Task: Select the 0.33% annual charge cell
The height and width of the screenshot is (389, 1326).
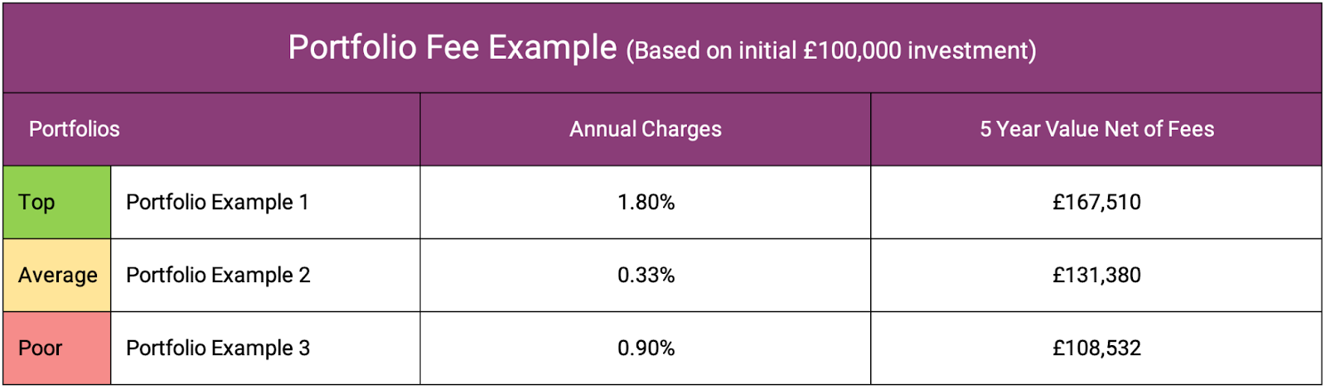Action: 646,276
